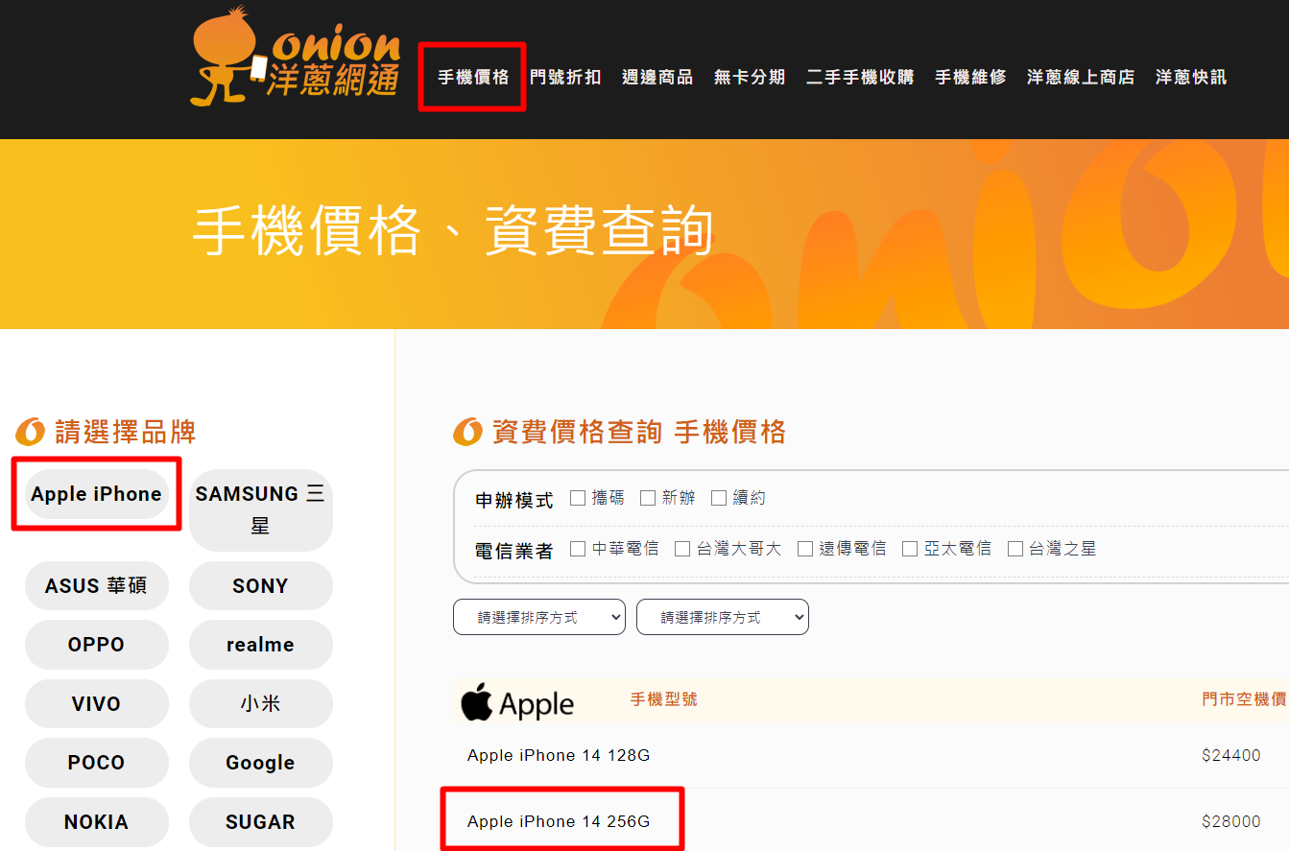The width and height of the screenshot is (1289, 851).
Task: Choose the ASUS 華碩 brand
Action: 96,585
